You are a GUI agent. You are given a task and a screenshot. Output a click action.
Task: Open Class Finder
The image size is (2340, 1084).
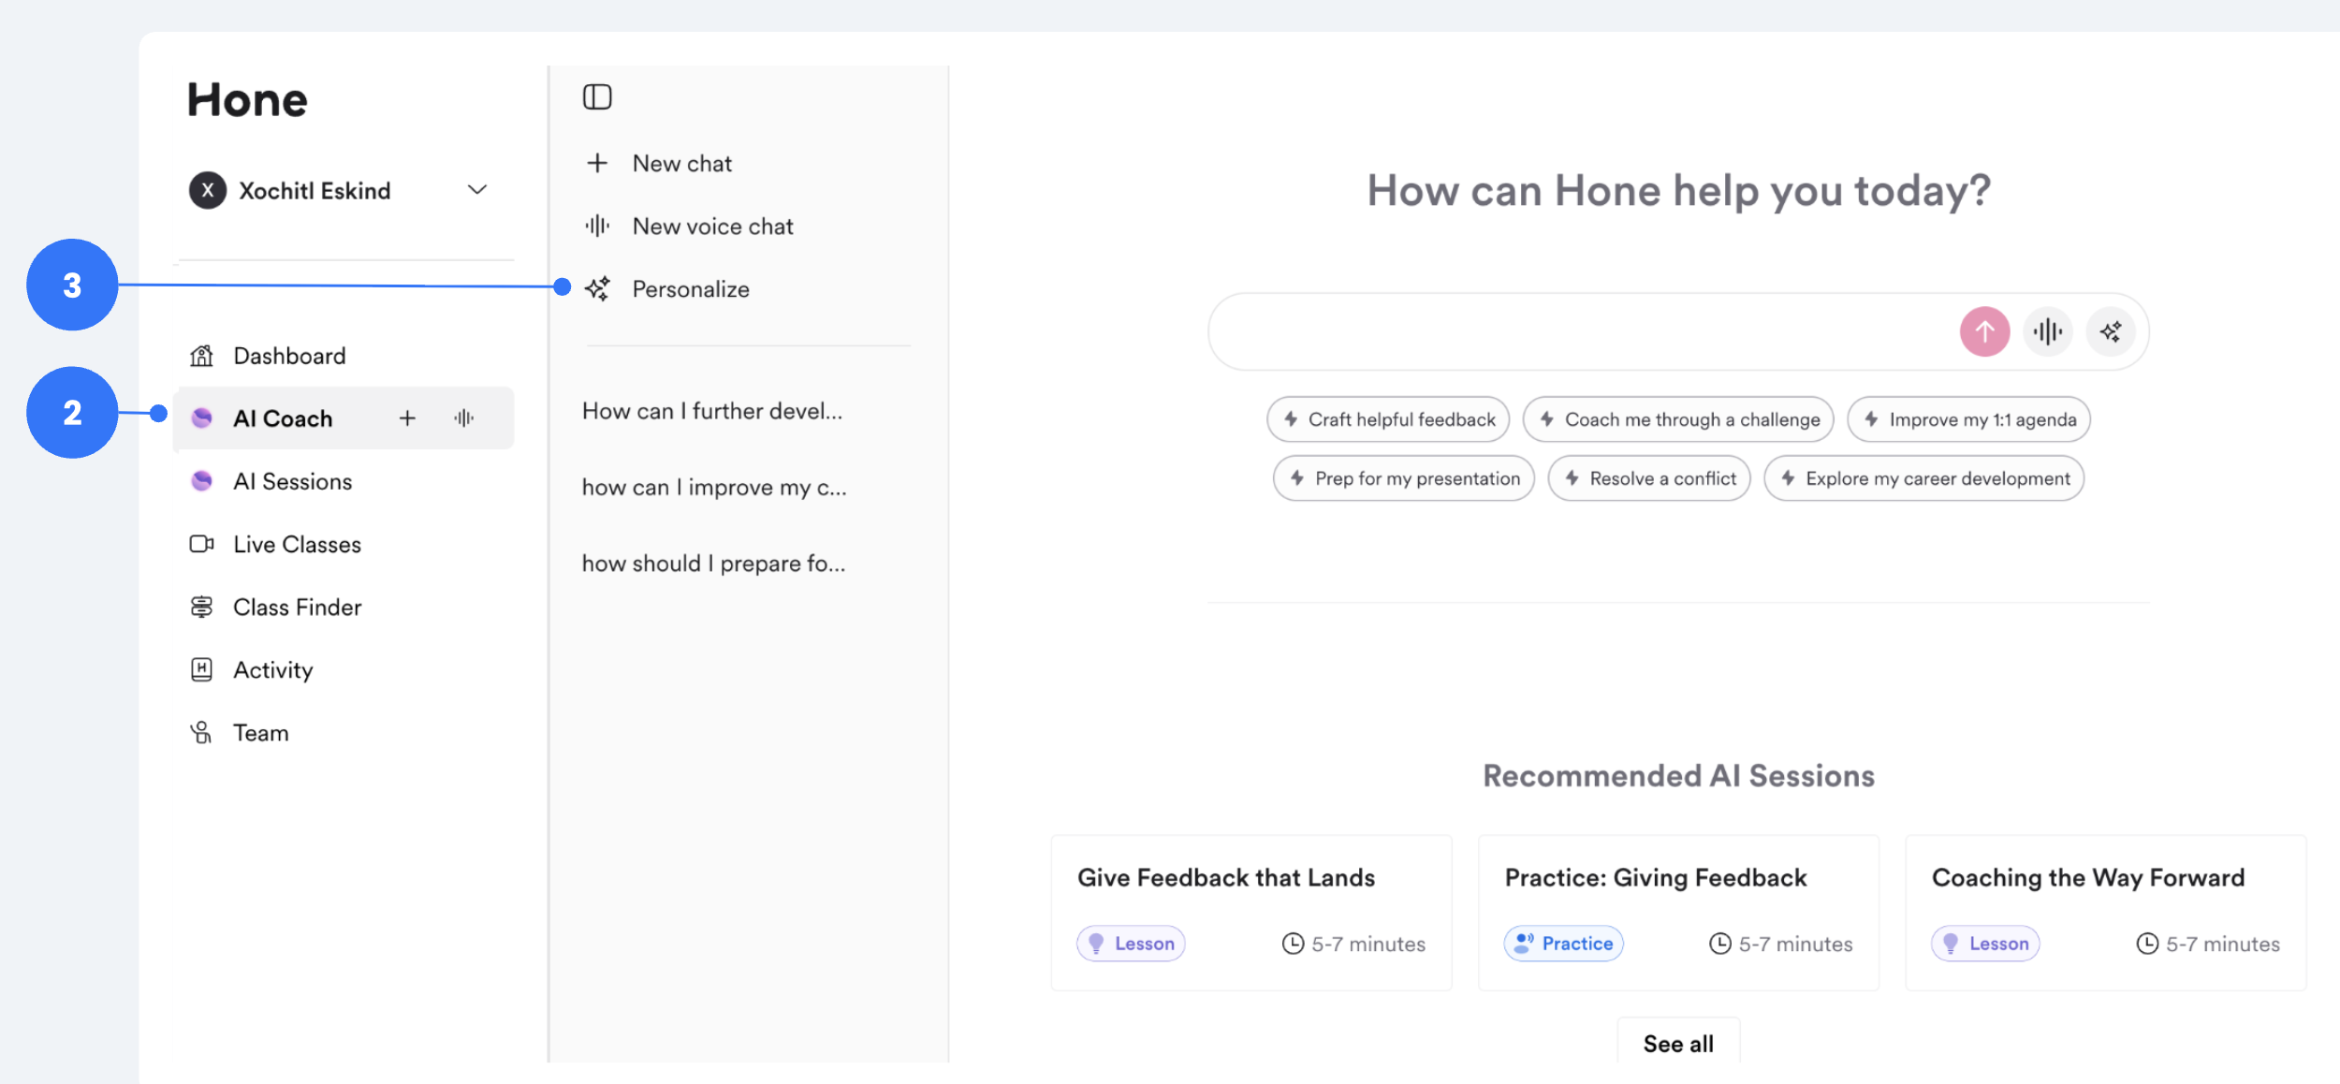pos(296,607)
